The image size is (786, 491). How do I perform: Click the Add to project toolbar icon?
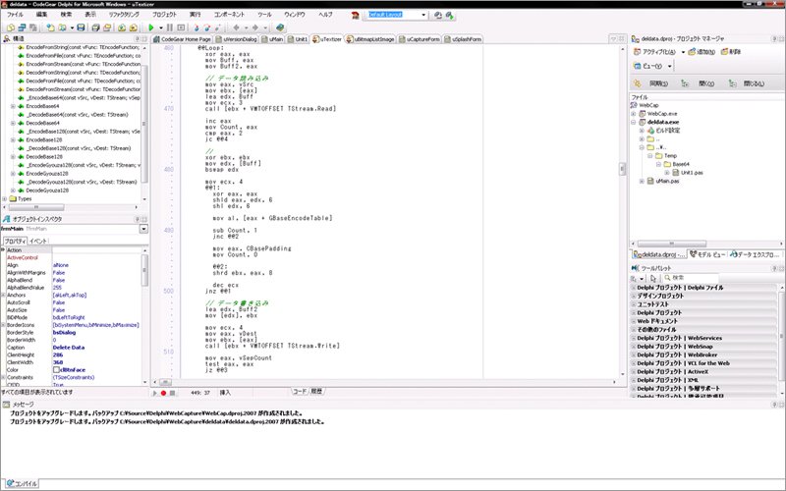[122, 27]
